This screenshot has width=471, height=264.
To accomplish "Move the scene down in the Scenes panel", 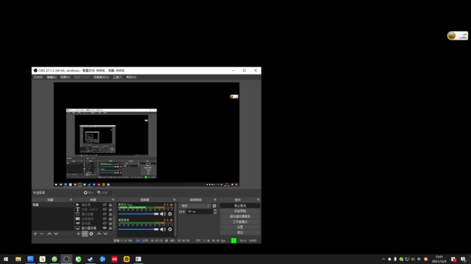I will tap(56, 233).
